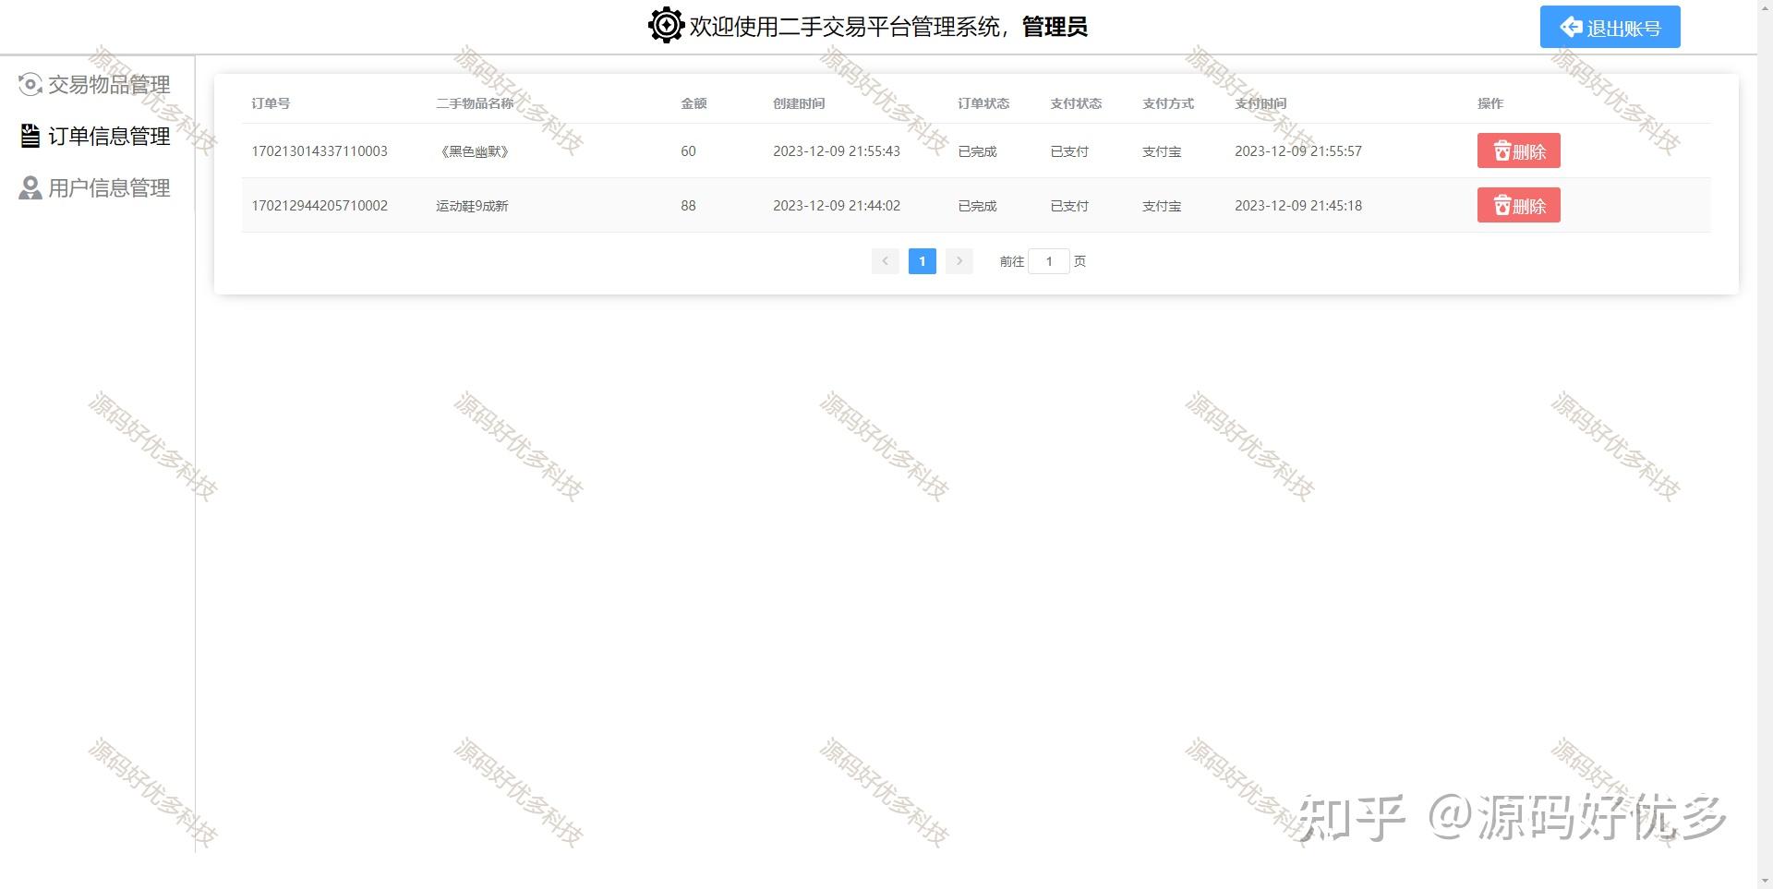
Task: Click the 支付时间 column header
Action: click(1259, 103)
